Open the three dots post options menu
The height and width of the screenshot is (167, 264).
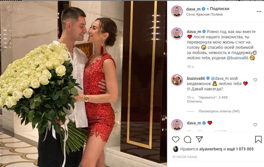(259, 12)
